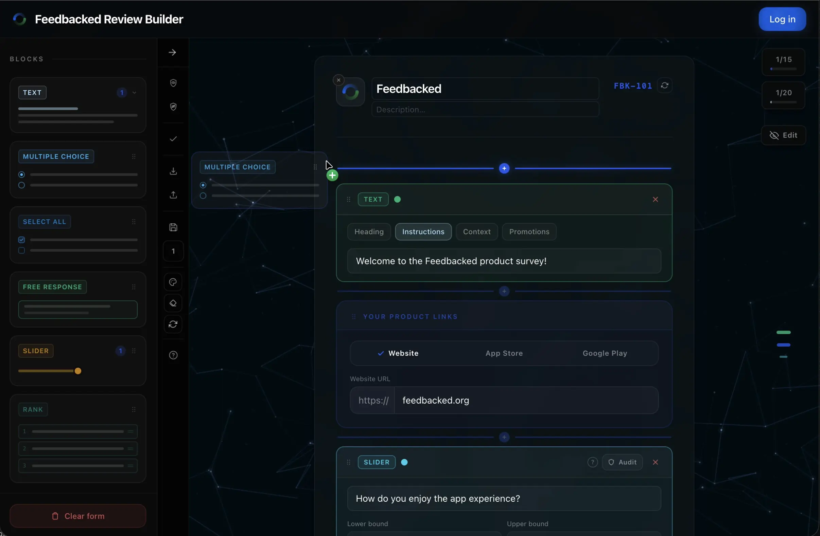Screen dimensions: 820x536
Task: Click the Log in button
Action: [782, 19]
